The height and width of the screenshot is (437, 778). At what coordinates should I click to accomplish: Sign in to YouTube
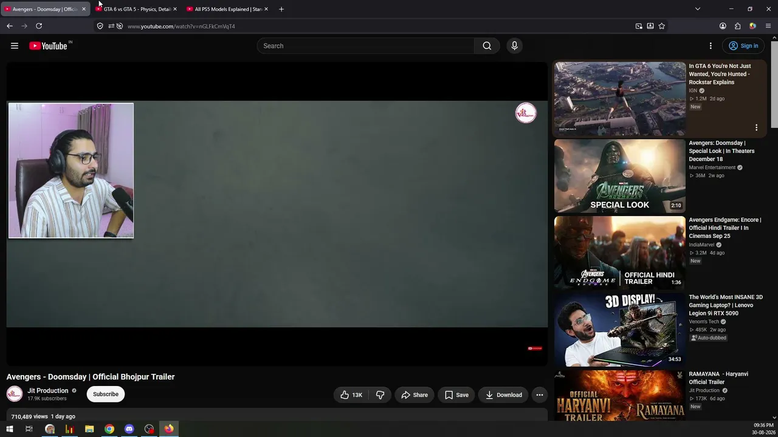pyautogui.click(x=743, y=46)
